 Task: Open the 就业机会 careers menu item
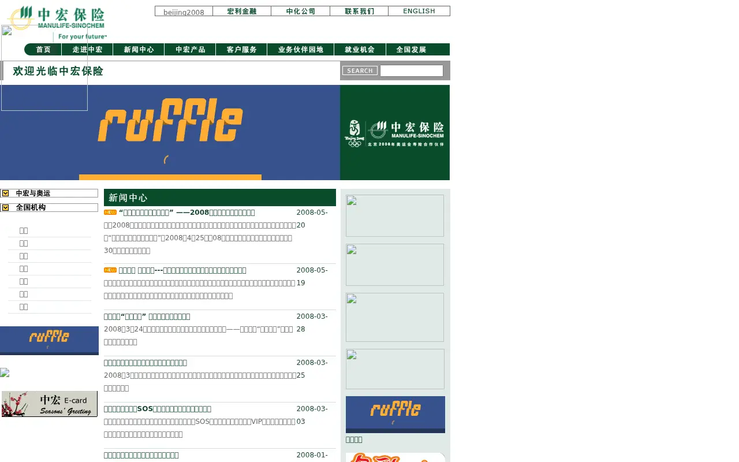click(x=360, y=50)
